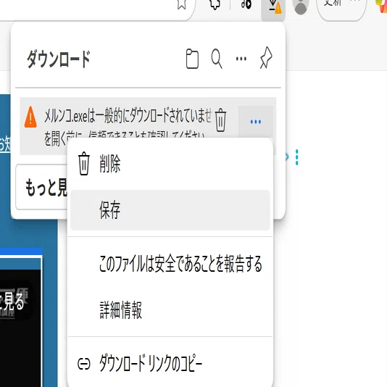Click the page's blue vertical dots icon
387x387 pixels.
coord(296,157)
